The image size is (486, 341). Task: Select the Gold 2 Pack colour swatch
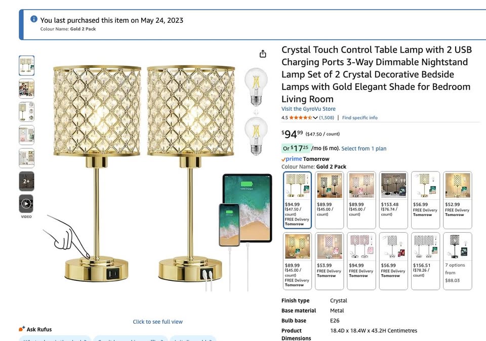pyautogui.click(x=296, y=185)
